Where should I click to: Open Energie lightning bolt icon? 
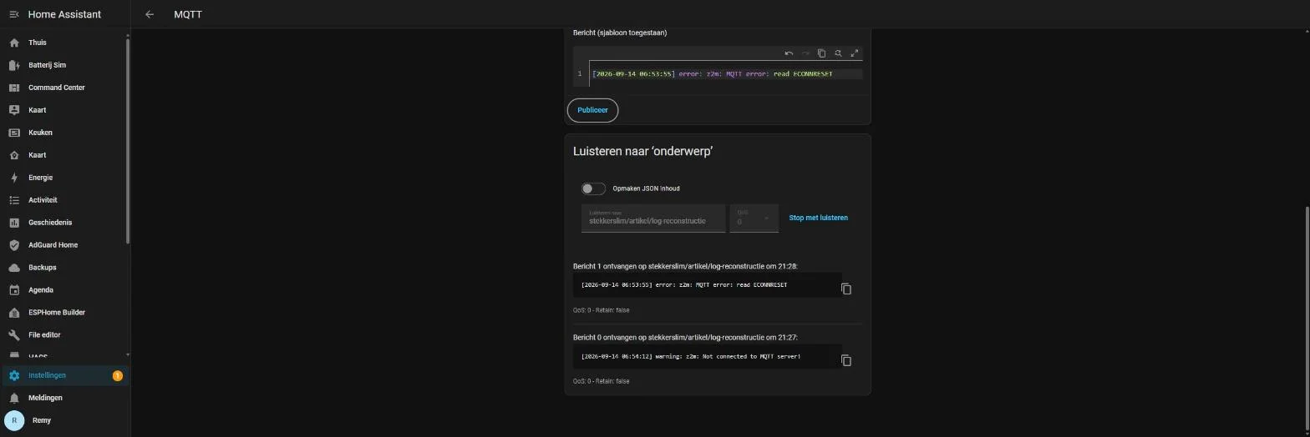[x=13, y=178]
